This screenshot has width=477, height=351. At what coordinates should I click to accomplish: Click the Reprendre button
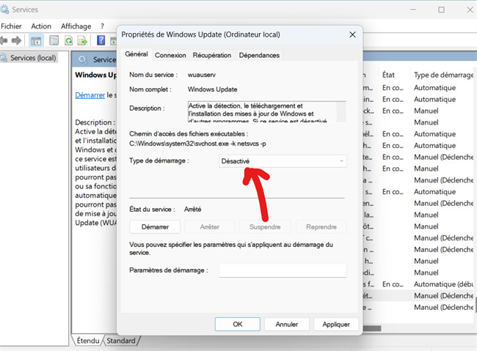(321, 227)
